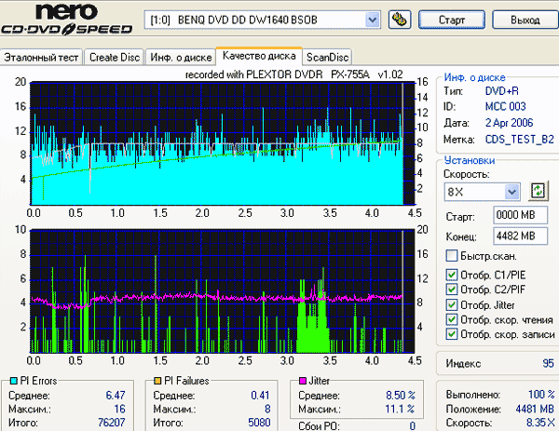Expand the 8X speed dropdown

tap(511, 192)
